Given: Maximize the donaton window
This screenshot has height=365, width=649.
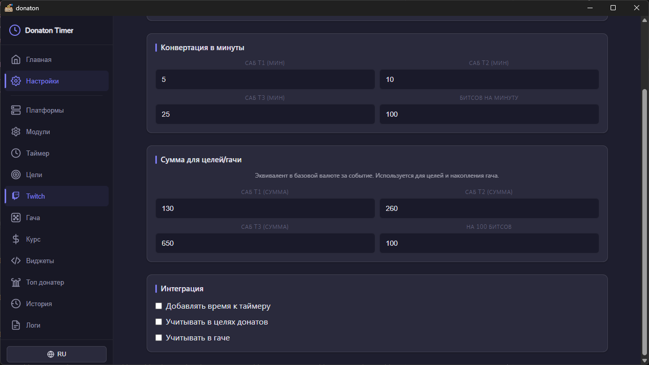Looking at the screenshot, I should 613,8.
